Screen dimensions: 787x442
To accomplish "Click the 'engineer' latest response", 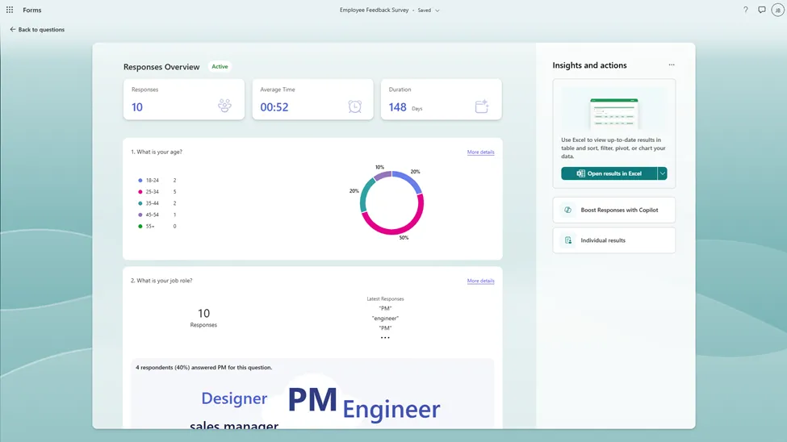I will coord(385,318).
